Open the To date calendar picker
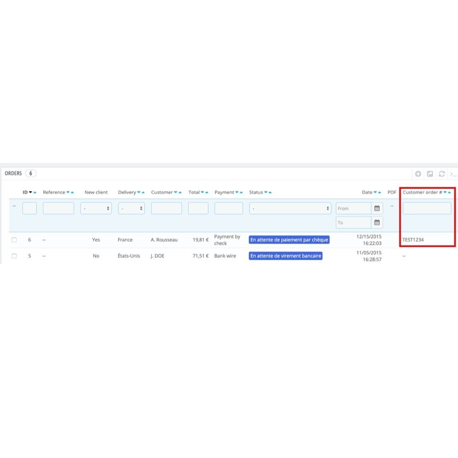Image resolution: width=458 pixels, height=458 pixels. click(x=377, y=223)
